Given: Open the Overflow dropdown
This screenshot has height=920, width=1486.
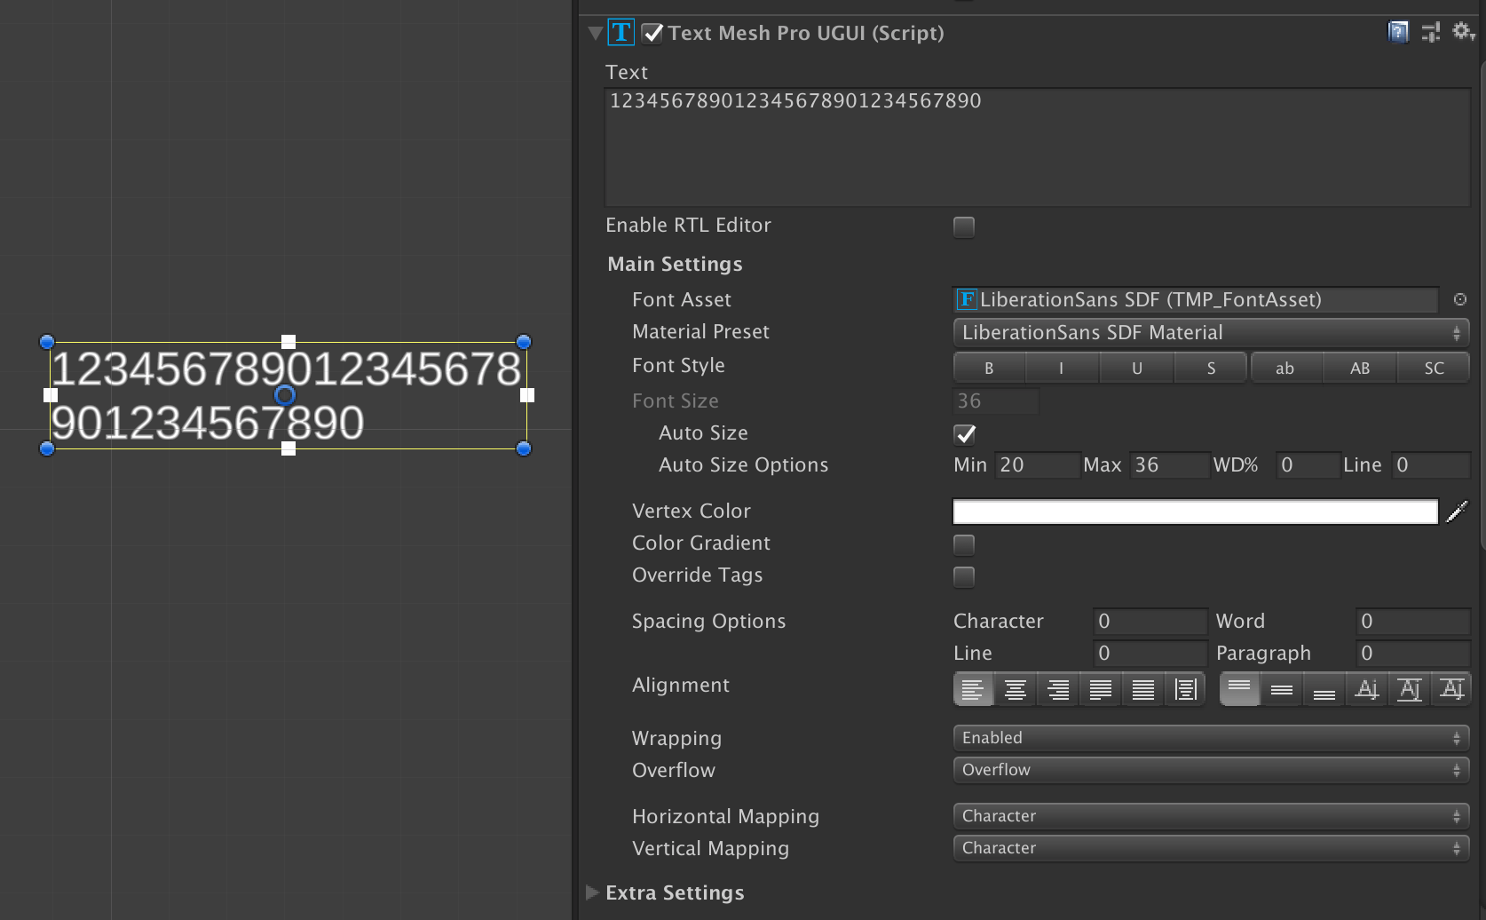Looking at the screenshot, I should (1211, 770).
